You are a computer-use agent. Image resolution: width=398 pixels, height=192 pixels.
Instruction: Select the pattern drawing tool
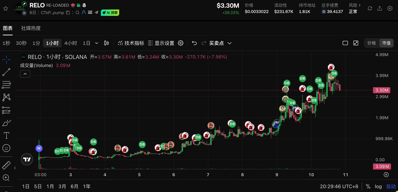pyautogui.click(x=6, y=97)
